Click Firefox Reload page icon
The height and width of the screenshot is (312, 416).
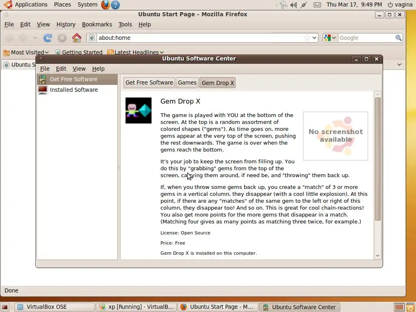click(x=48, y=38)
